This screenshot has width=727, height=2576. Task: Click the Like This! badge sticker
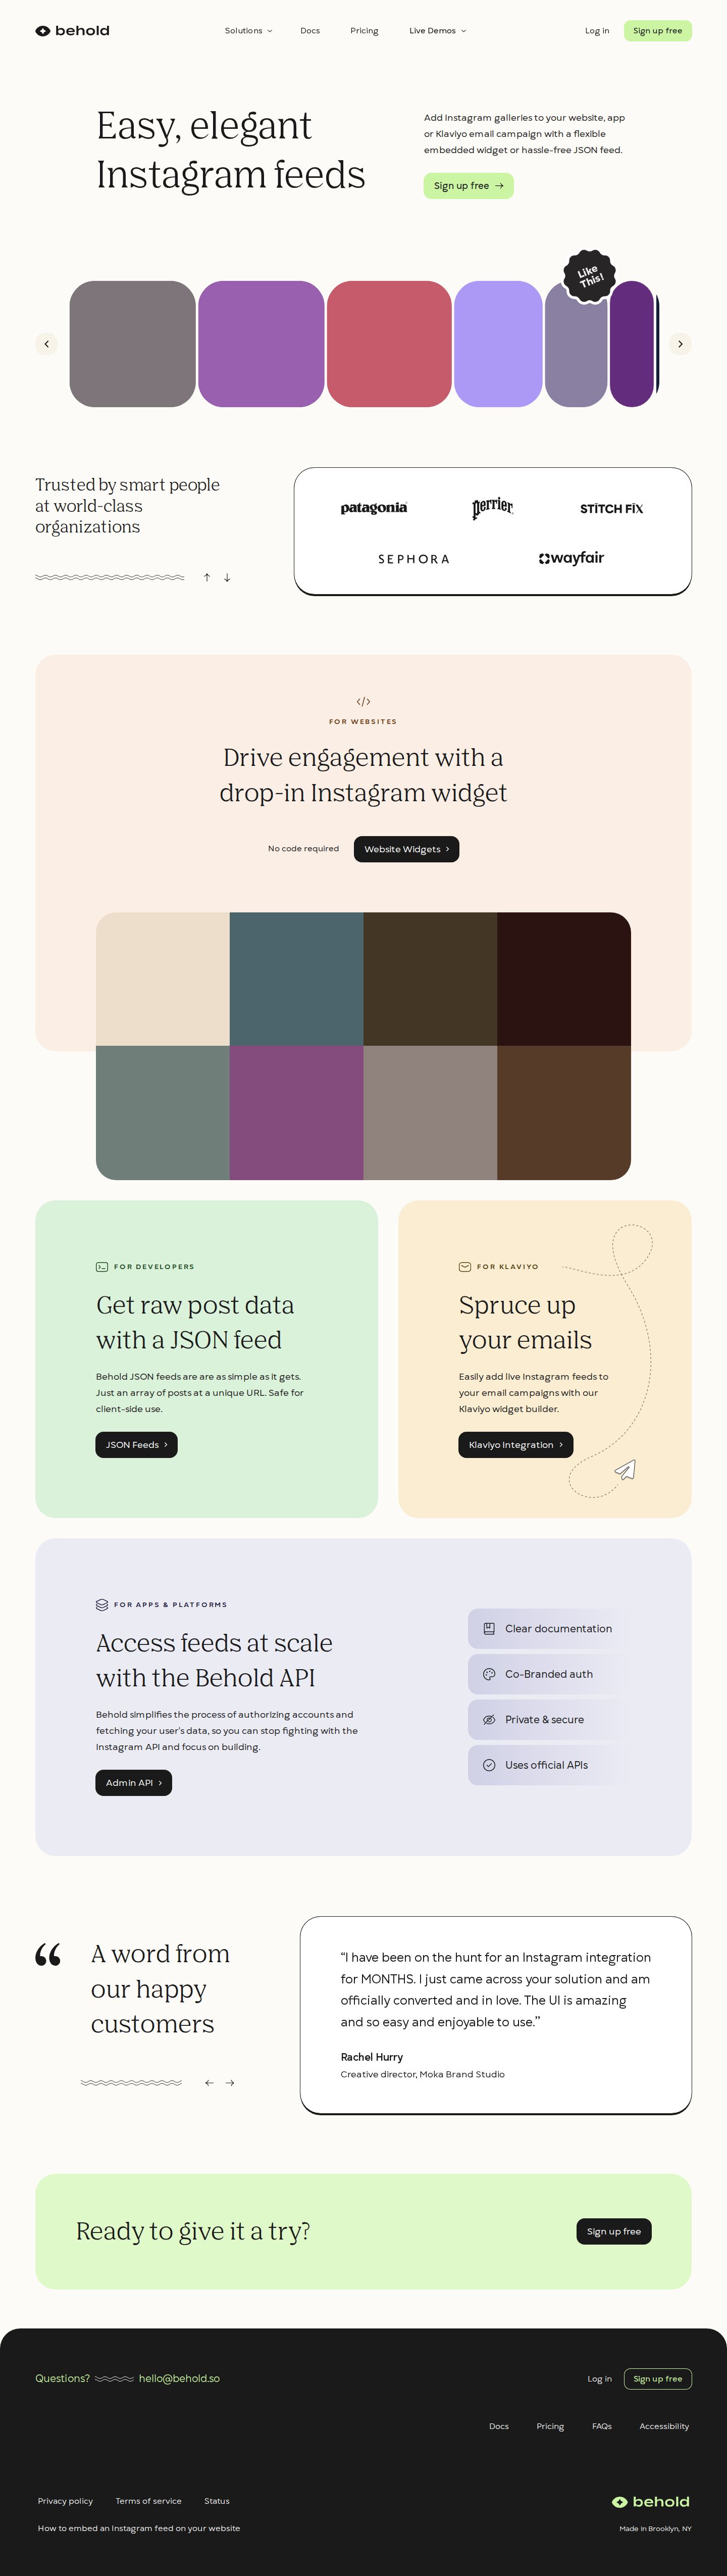(x=589, y=275)
